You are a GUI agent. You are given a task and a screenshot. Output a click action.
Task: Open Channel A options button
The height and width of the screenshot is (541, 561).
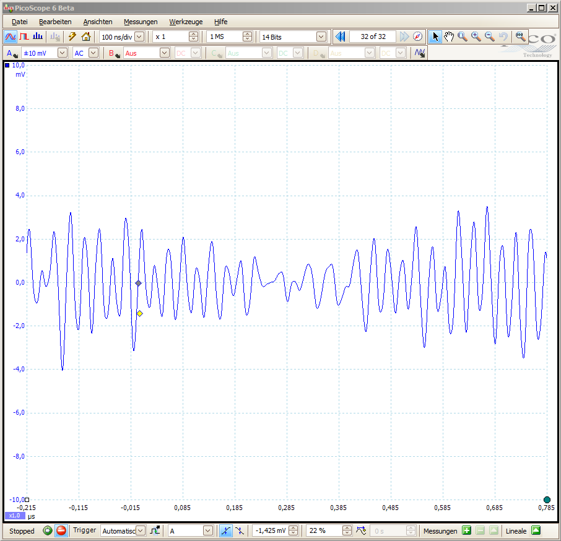[11, 53]
